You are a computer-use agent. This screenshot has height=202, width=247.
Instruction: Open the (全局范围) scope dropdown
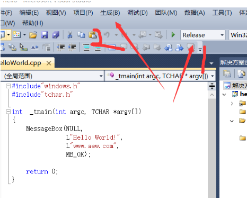(x=52, y=76)
